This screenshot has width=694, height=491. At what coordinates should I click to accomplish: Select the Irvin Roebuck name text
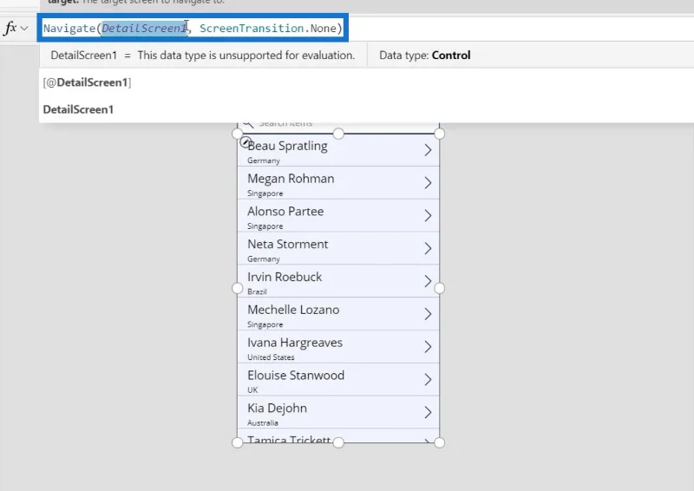click(285, 277)
